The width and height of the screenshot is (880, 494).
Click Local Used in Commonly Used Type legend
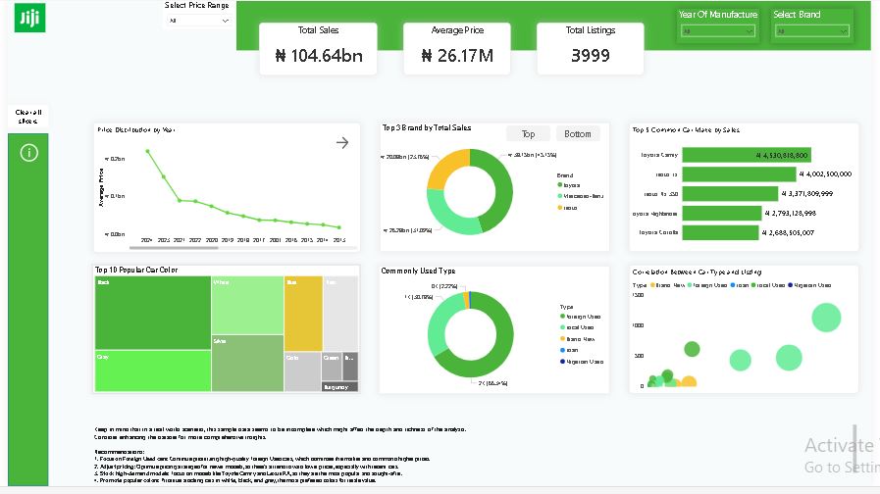coord(577,327)
